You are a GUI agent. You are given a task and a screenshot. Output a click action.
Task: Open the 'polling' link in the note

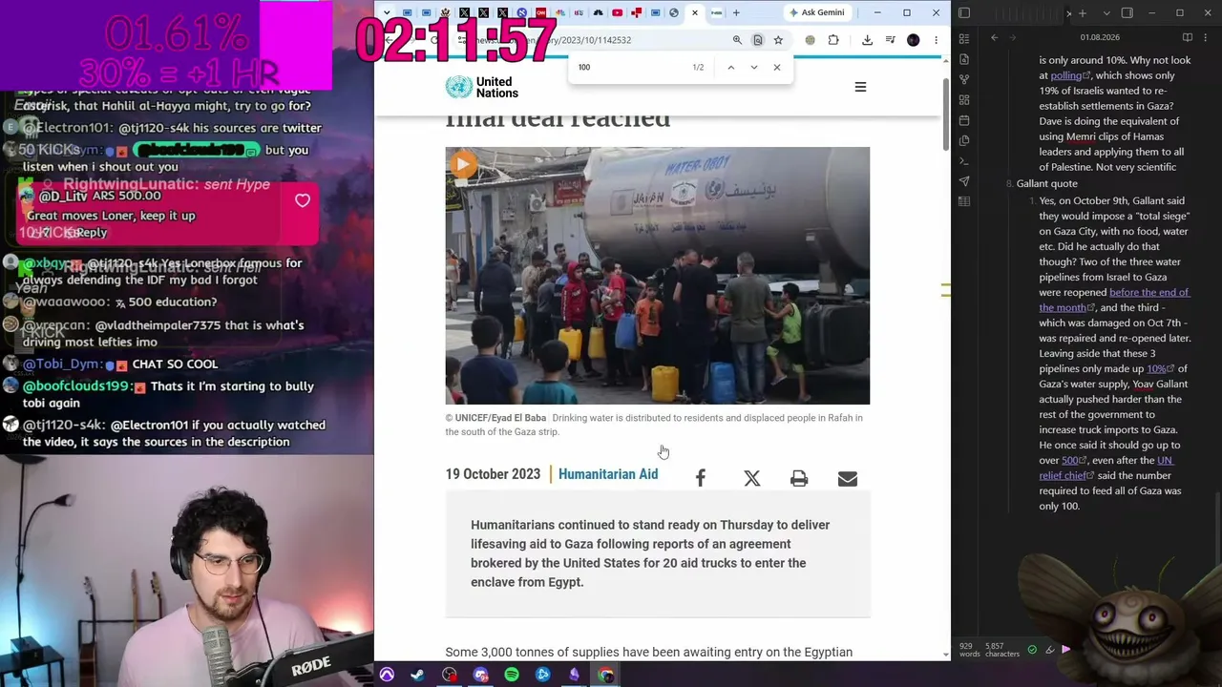[x=1068, y=75]
